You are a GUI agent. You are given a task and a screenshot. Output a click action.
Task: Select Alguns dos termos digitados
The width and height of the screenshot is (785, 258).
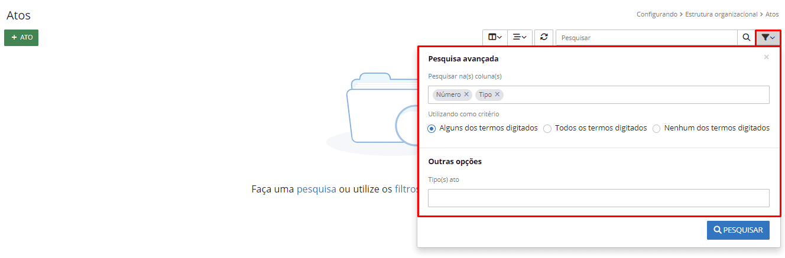pos(432,128)
